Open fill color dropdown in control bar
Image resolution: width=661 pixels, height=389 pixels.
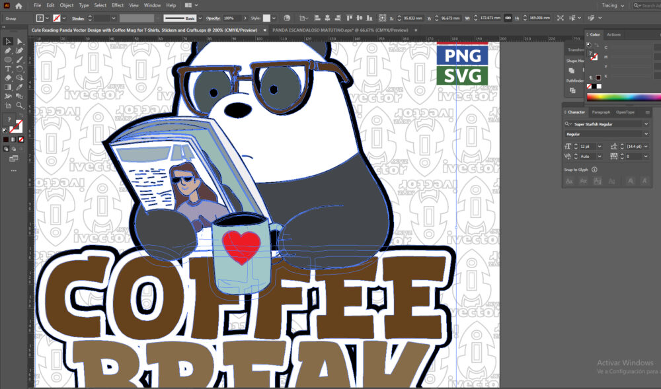point(46,18)
